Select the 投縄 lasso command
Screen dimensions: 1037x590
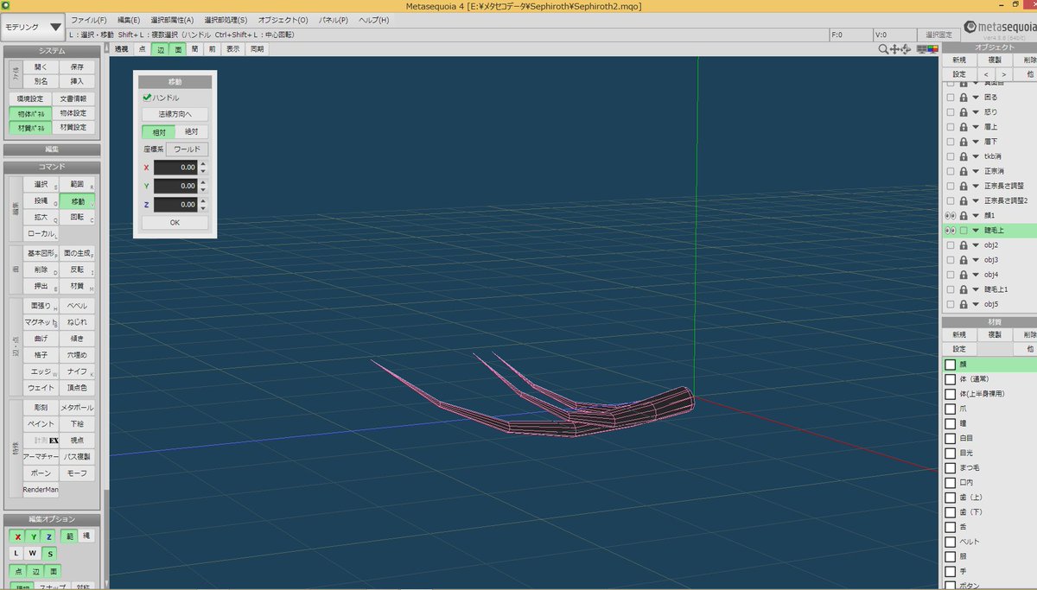pos(41,200)
